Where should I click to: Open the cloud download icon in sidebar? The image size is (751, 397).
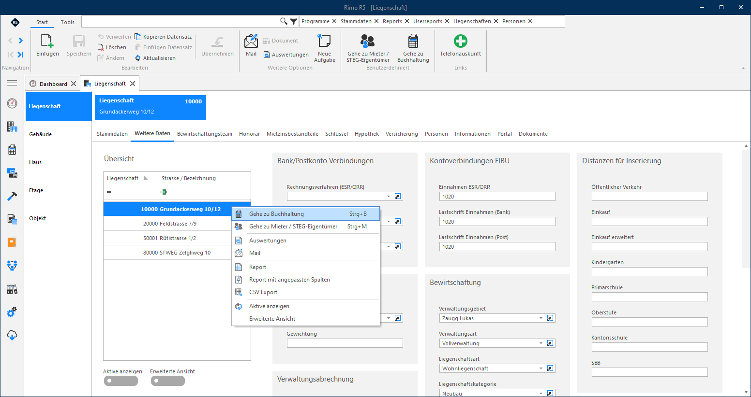coord(12,335)
